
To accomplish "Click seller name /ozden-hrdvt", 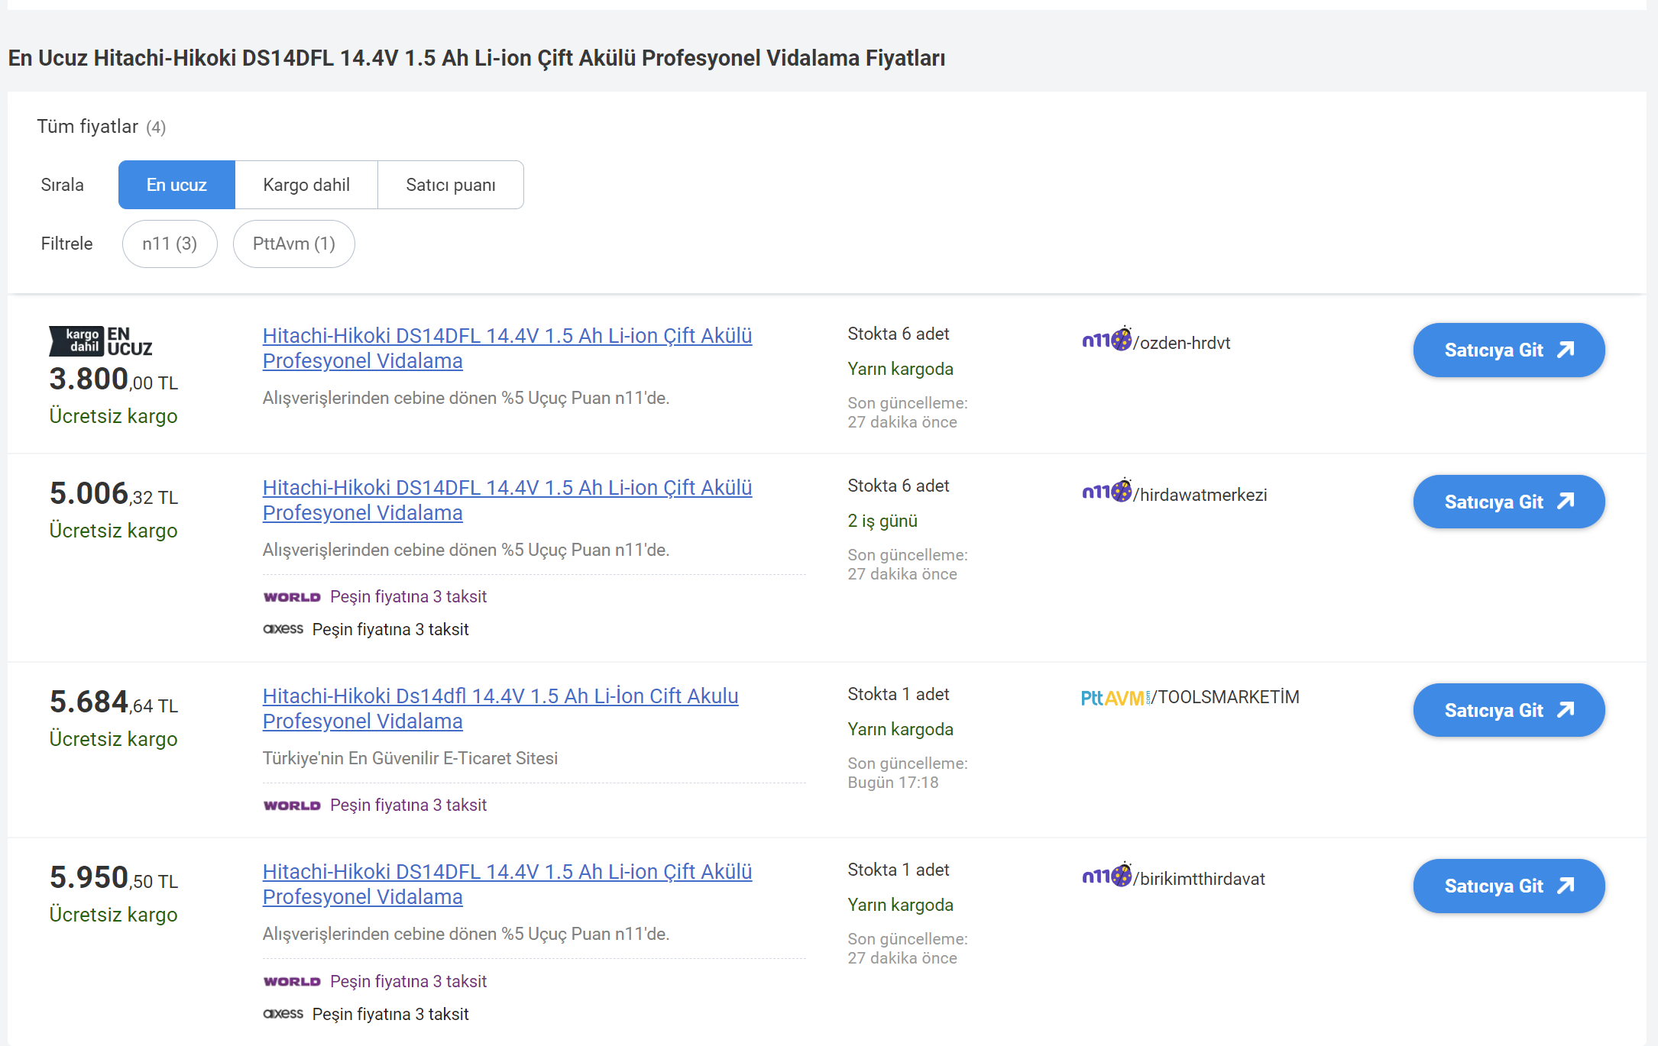I will pos(1182,343).
